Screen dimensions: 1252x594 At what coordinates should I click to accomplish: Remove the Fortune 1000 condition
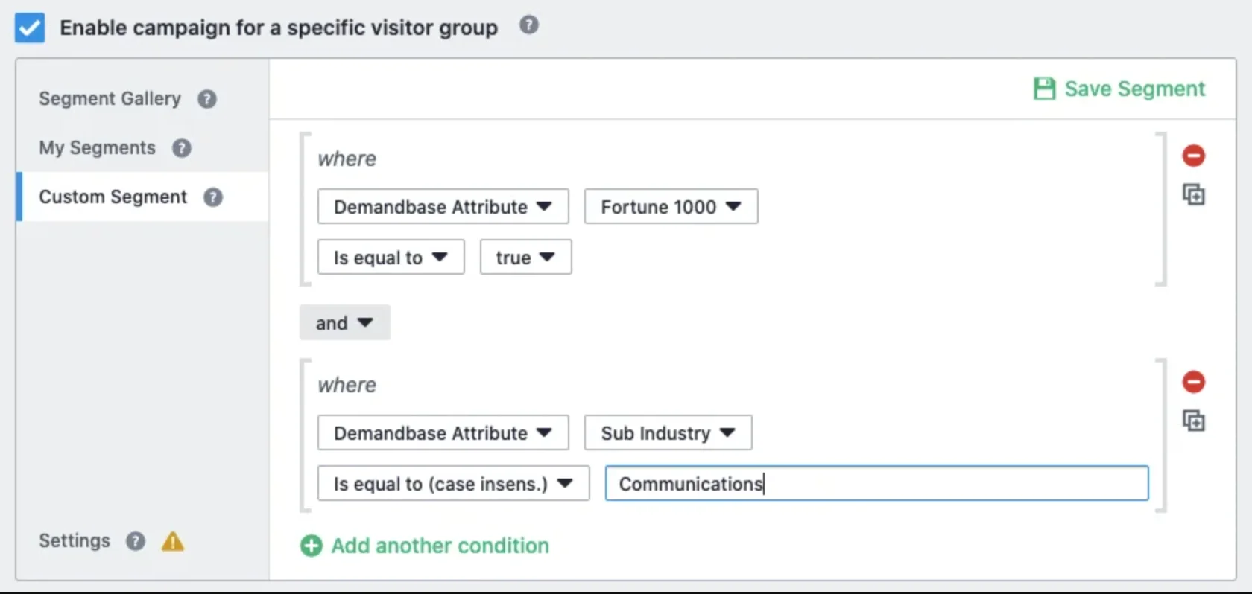click(x=1193, y=156)
